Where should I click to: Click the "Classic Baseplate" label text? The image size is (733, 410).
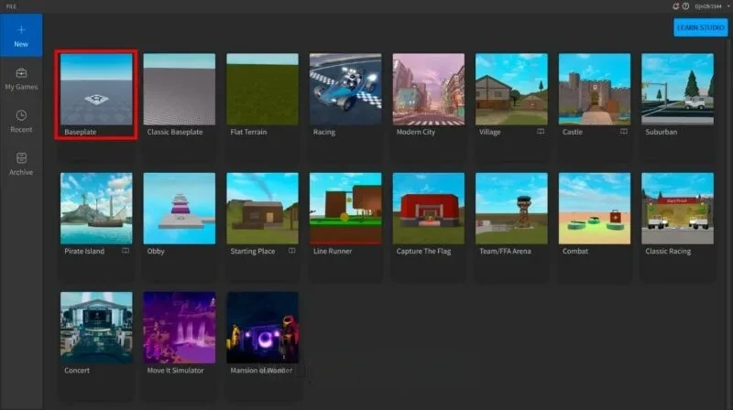175,132
